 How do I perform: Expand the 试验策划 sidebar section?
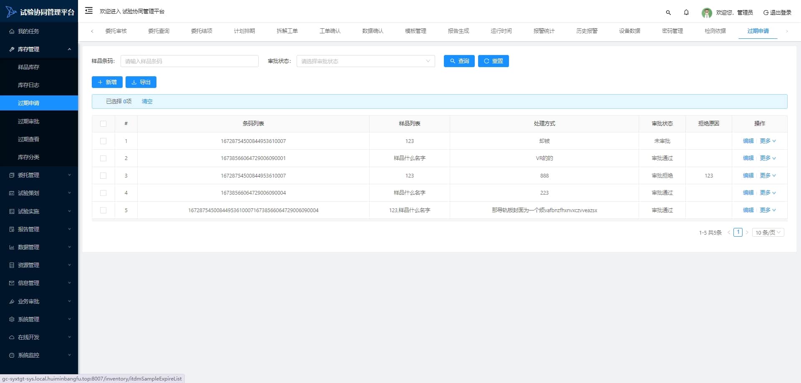(x=39, y=193)
